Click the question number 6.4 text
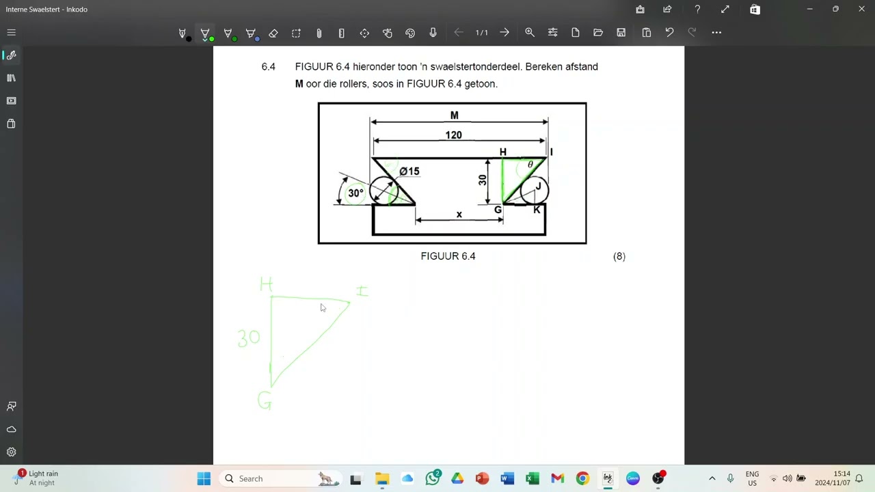 click(268, 67)
